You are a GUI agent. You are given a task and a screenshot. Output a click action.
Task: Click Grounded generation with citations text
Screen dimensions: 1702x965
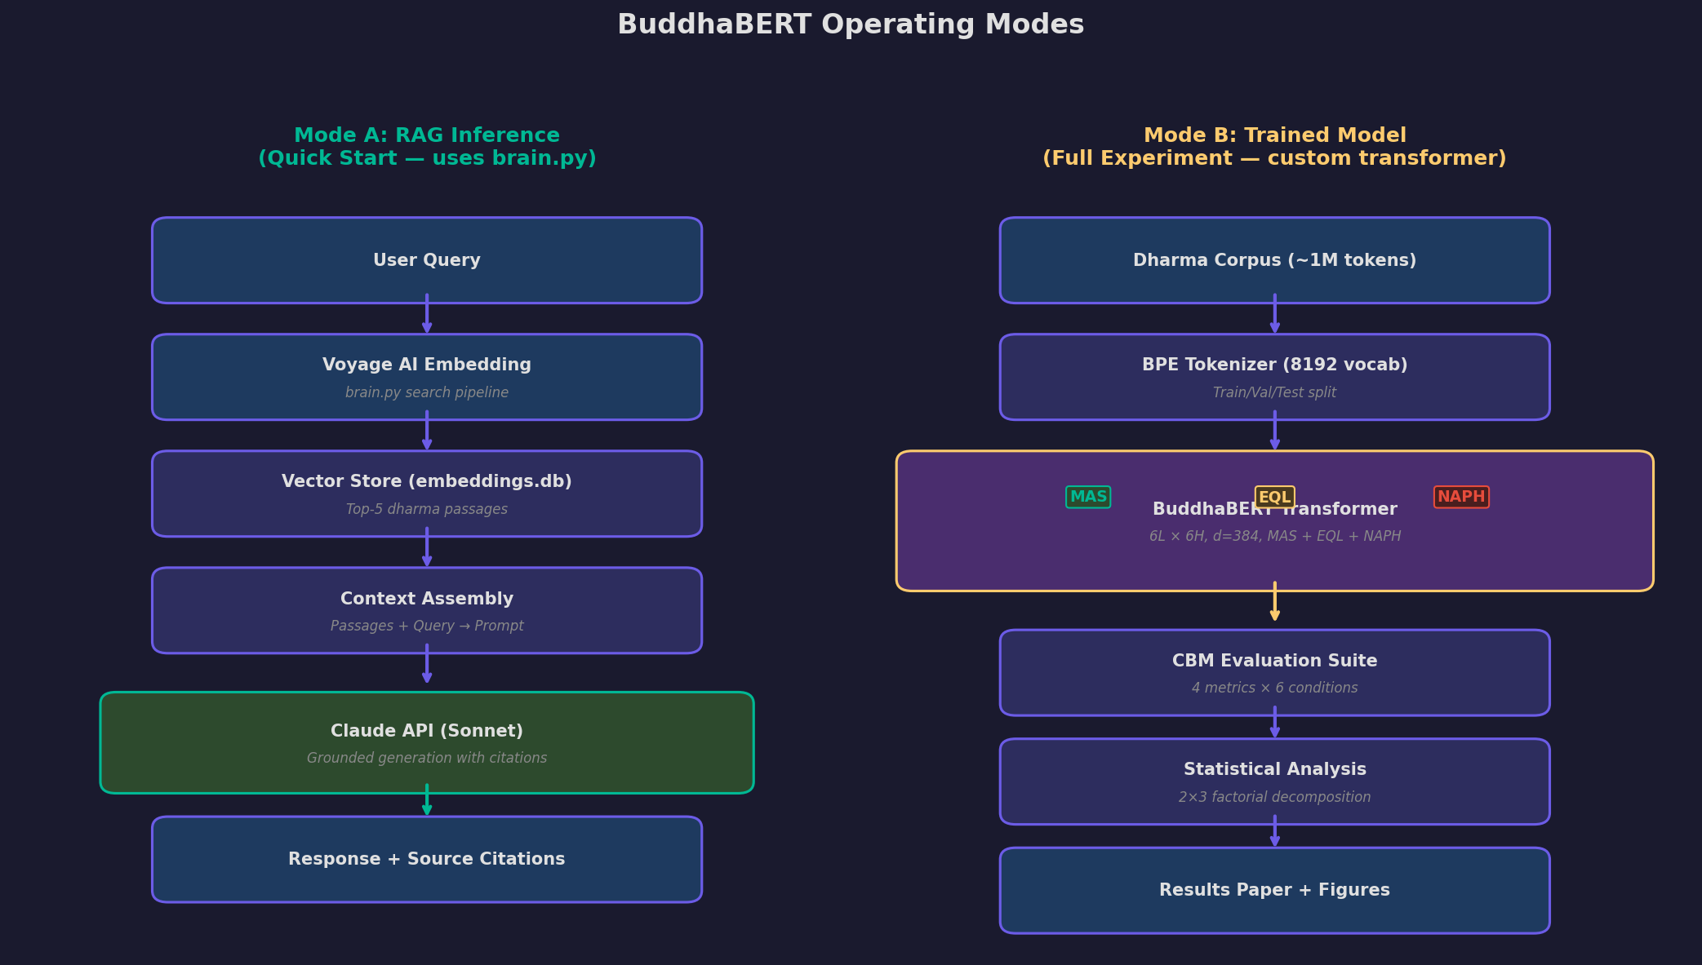[427, 758]
